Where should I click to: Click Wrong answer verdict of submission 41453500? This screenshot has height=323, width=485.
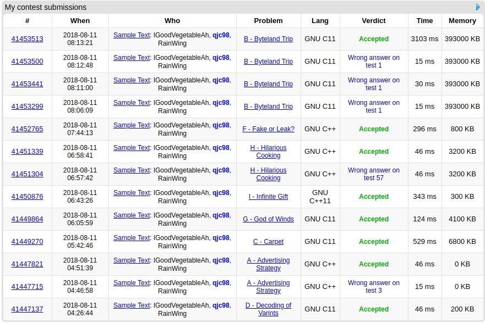373,62
